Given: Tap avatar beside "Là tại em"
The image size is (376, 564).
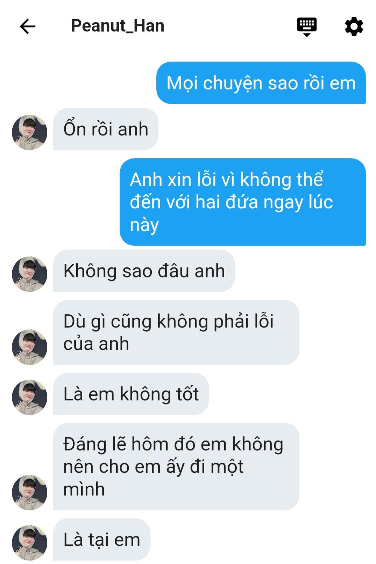Looking at the screenshot, I should 30,543.
